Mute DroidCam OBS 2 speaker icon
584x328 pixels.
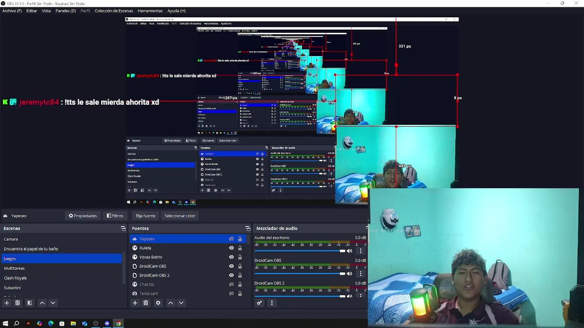(x=349, y=296)
